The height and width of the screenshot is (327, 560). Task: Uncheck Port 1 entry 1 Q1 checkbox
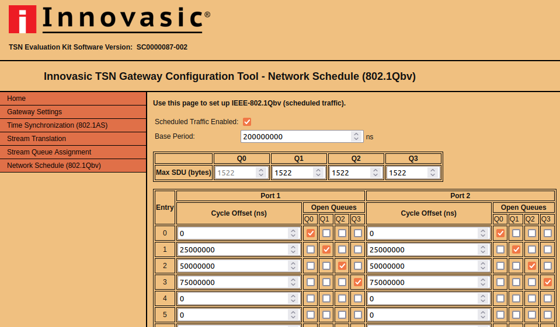326,249
